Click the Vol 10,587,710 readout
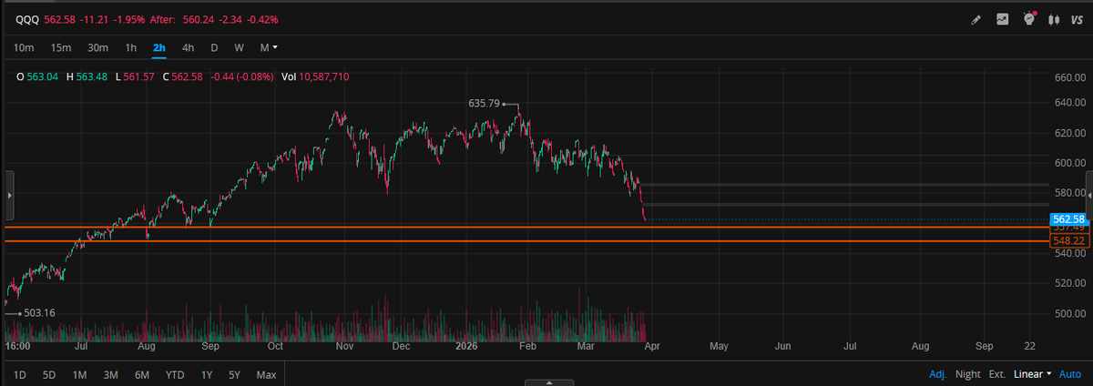This screenshot has width=1093, height=386. coord(315,76)
